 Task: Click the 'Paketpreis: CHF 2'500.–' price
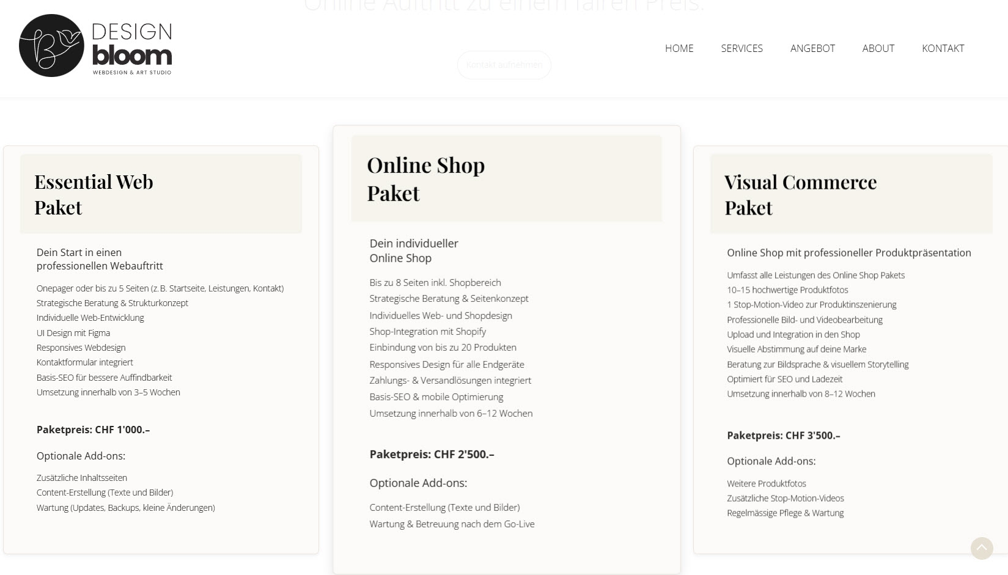432,454
